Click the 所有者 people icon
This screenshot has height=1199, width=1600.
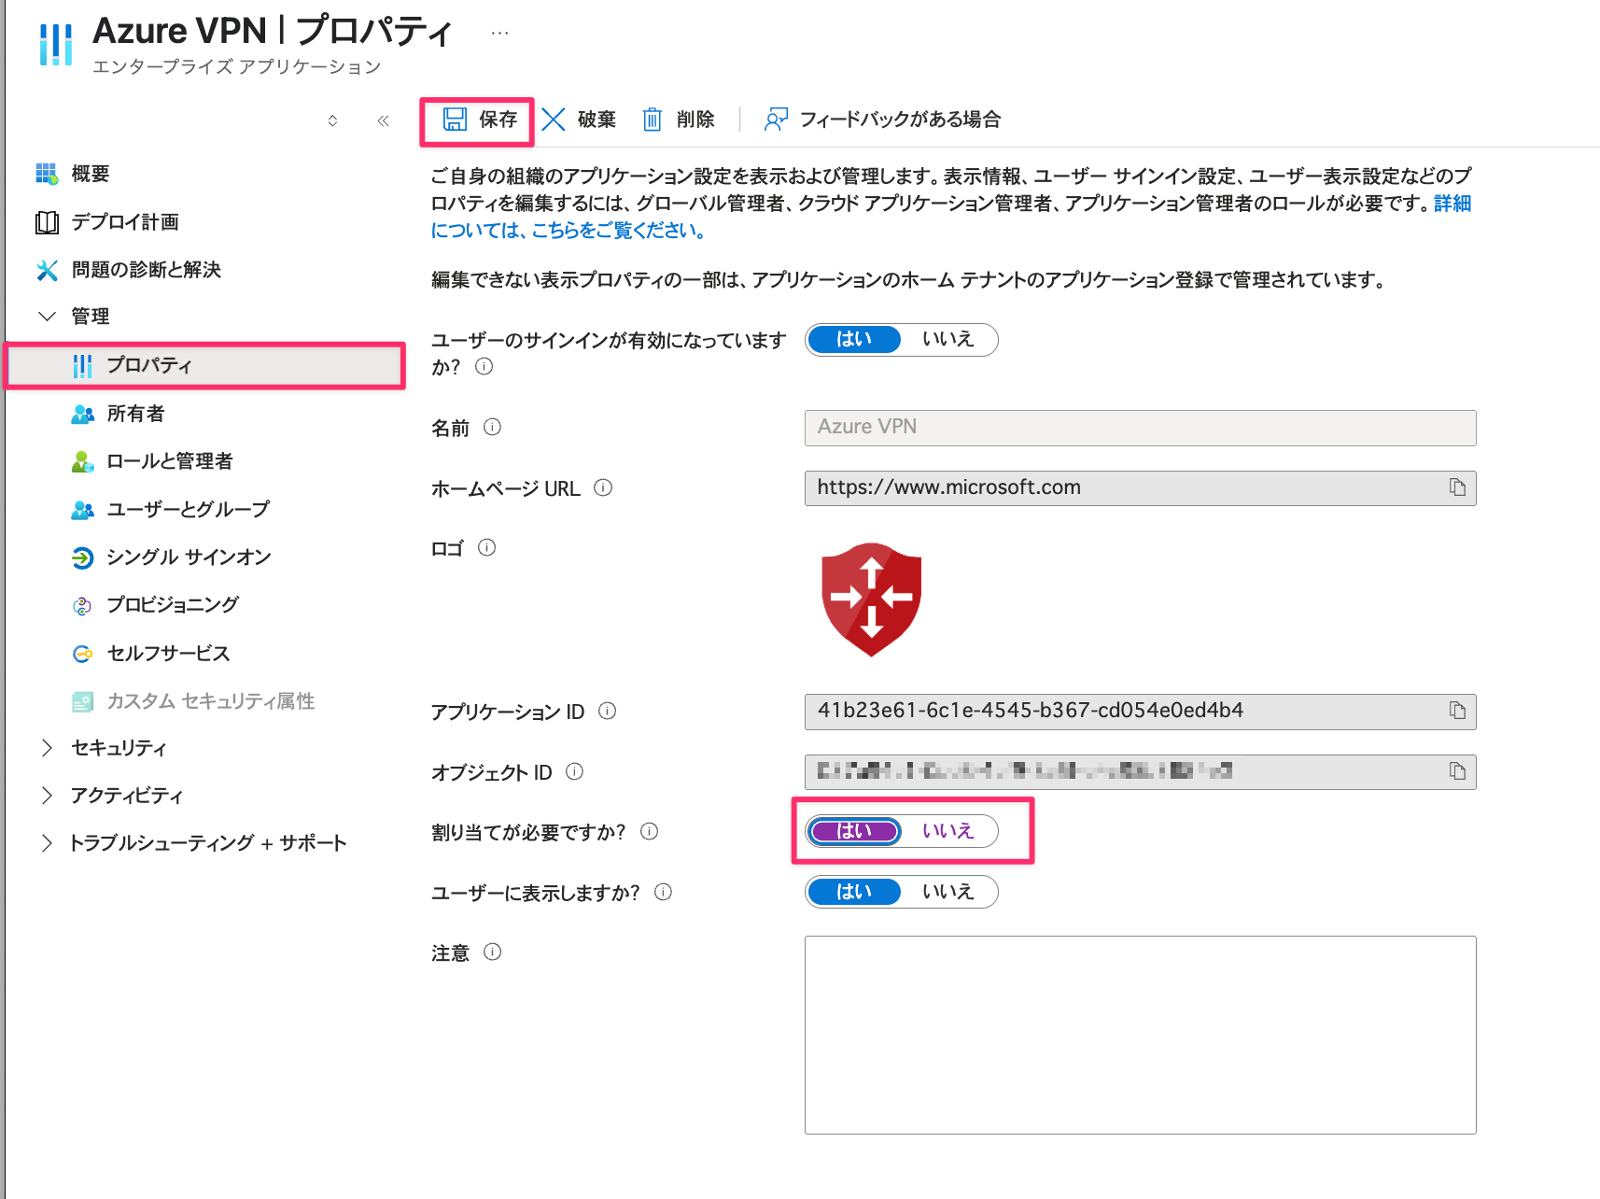click(83, 414)
